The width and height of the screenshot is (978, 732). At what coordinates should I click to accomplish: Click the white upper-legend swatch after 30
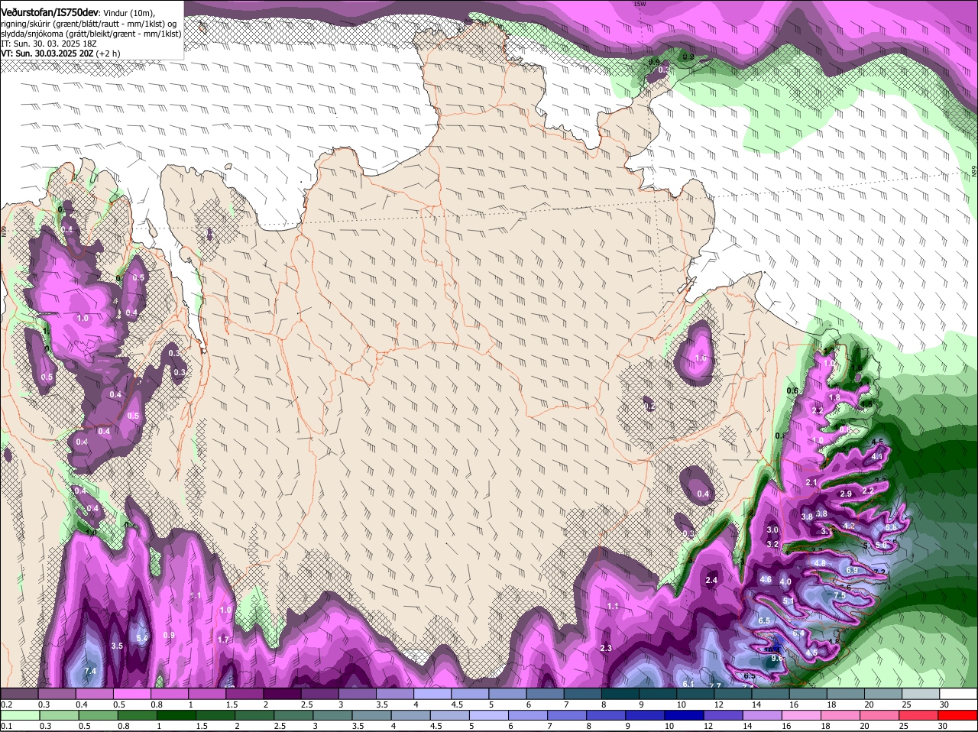click(x=959, y=695)
